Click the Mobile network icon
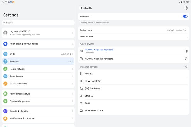 pyautogui.click(x=5, y=69)
